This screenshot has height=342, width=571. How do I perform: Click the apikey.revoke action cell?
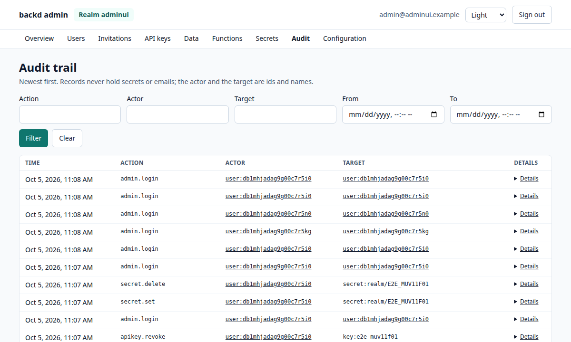coord(143,337)
